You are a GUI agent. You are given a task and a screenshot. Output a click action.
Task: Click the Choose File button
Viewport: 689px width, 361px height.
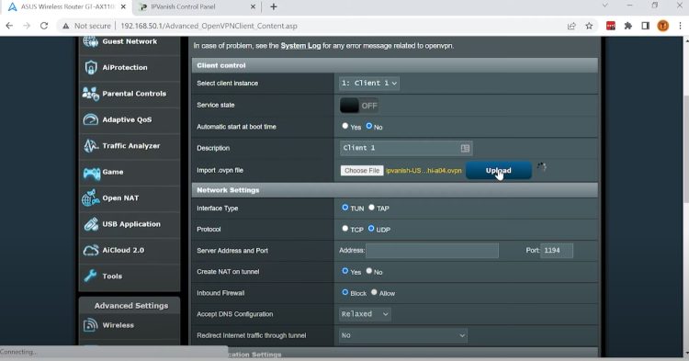click(x=362, y=171)
